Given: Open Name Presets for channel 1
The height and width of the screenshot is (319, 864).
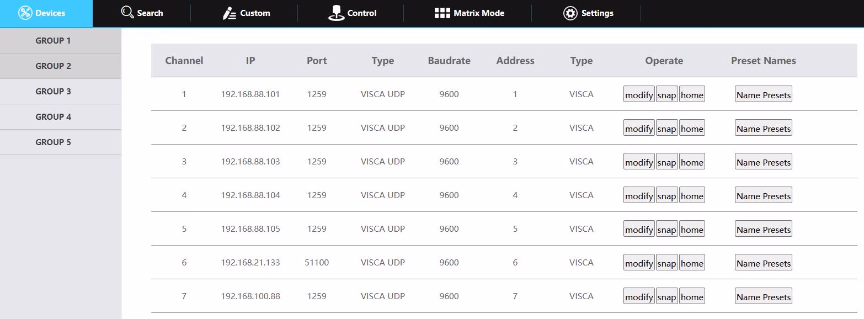Looking at the screenshot, I should pyautogui.click(x=764, y=95).
